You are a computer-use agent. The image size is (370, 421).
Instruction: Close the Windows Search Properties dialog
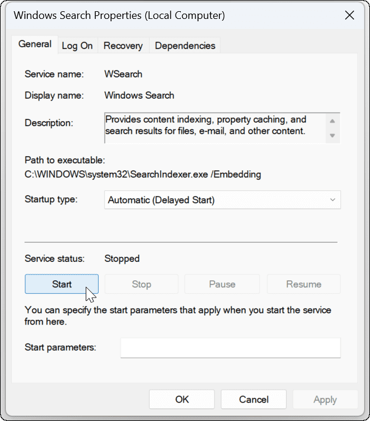[x=349, y=15]
